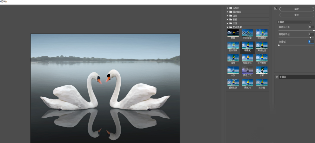Pick the 海报边缘 filter thumbnail
The height and width of the screenshot is (143, 315).
tap(262, 45)
